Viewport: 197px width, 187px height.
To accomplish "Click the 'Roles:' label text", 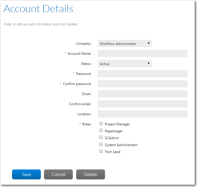I will click(x=87, y=124).
